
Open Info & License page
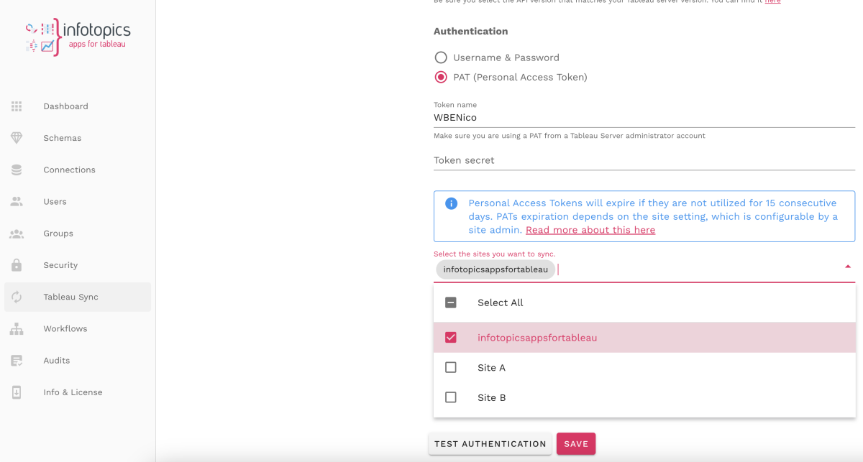[x=16, y=392]
